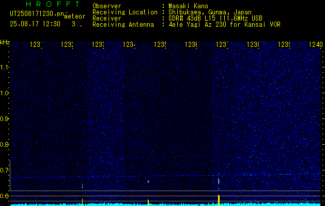Select antenna value 4ele Yagi Az 230 for Kansai VOR
The height and width of the screenshot is (206, 325).
click(x=224, y=25)
